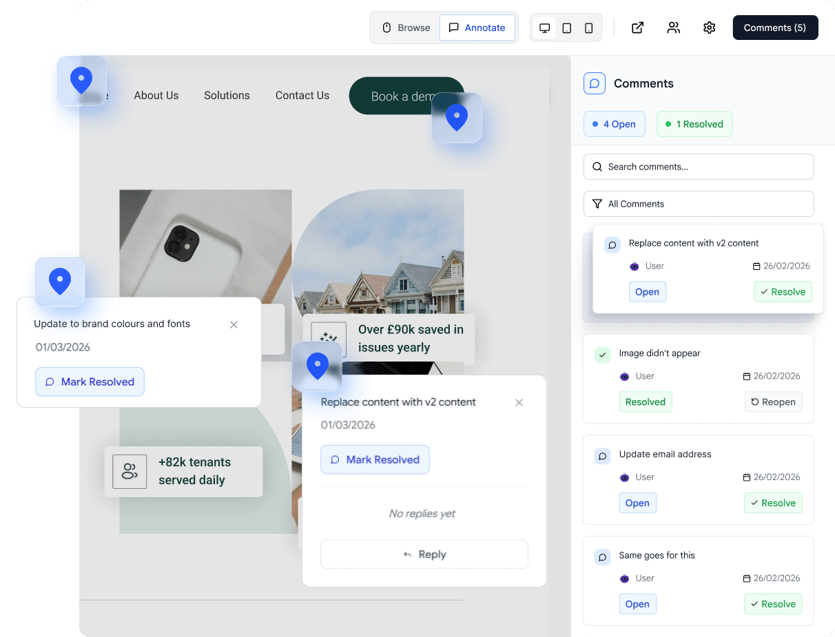Select the mobile preview icon

tap(588, 28)
